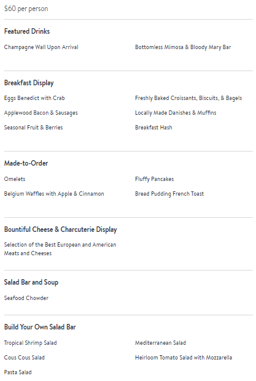This screenshot has height=381, width=256.
Task: Click Build Your Own Salad Bar heading
Action: coord(40,327)
